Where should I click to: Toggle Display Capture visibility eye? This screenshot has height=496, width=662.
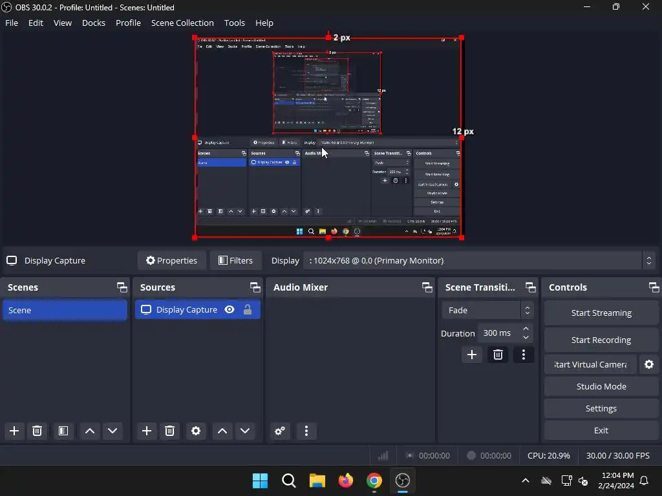pyautogui.click(x=230, y=309)
